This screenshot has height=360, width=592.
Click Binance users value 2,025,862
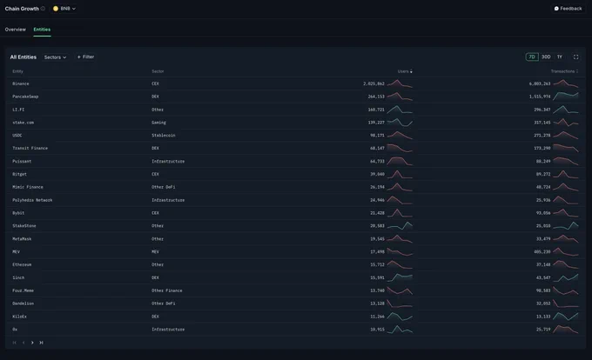[x=373, y=83]
